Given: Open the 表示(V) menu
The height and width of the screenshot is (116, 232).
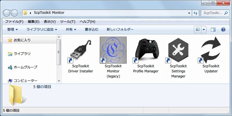Looking at the screenshot, I should (49, 22).
